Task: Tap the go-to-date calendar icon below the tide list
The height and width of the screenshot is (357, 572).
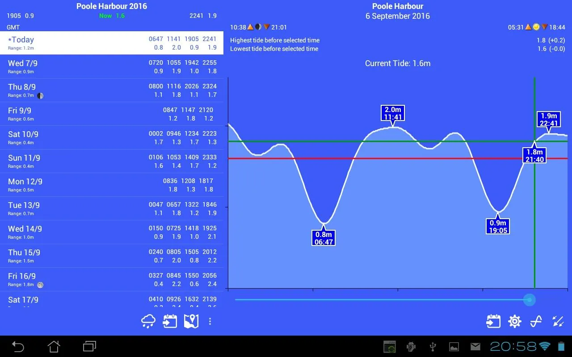Action: tap(170, 321)
